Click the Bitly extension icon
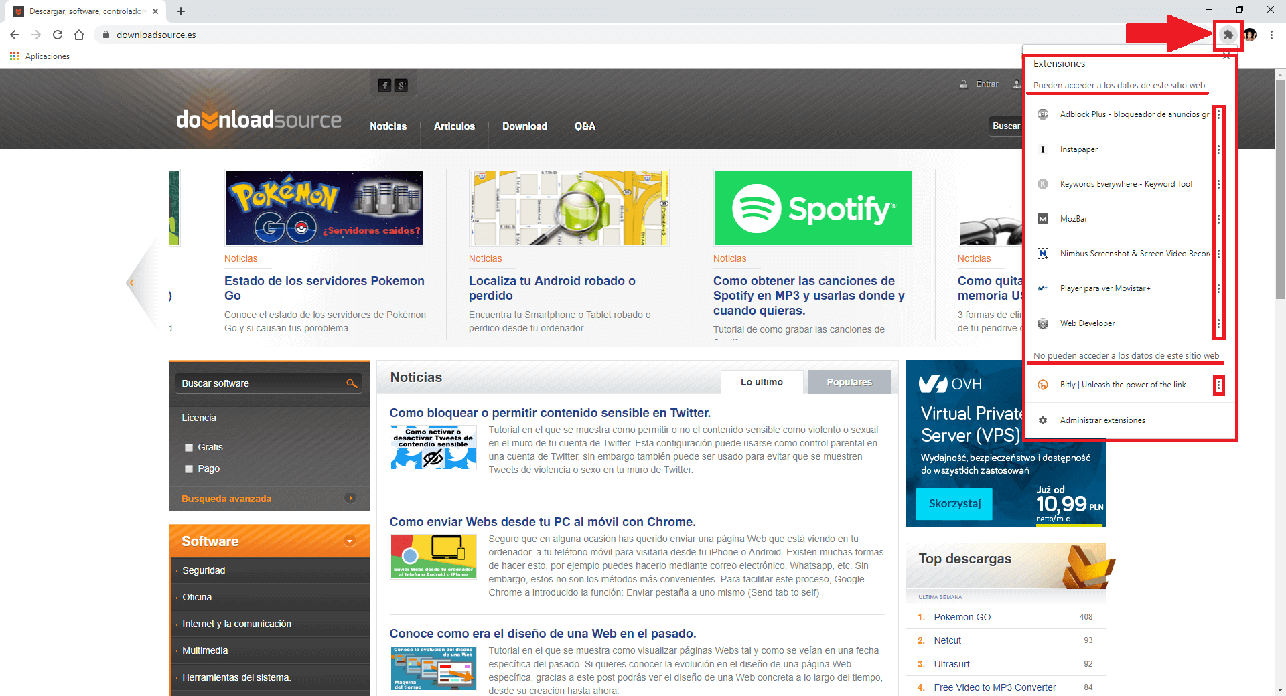Viewport: 1286px width, 696px height. [1043, 385]
